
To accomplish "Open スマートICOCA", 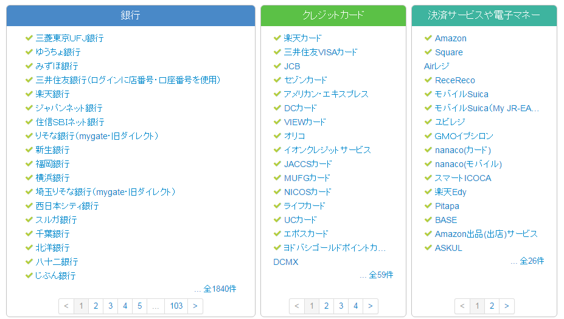I will 462,178.
